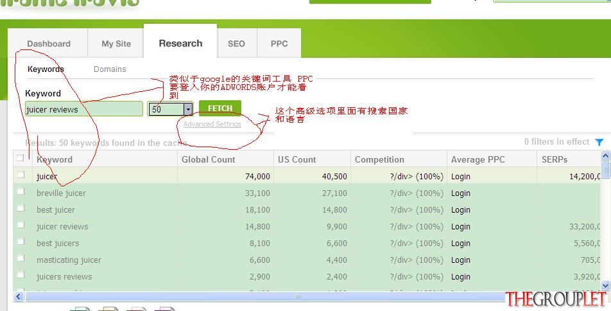Open the Advanced Settings link
Screen dimensions: 611x311
tap(212, 124)
